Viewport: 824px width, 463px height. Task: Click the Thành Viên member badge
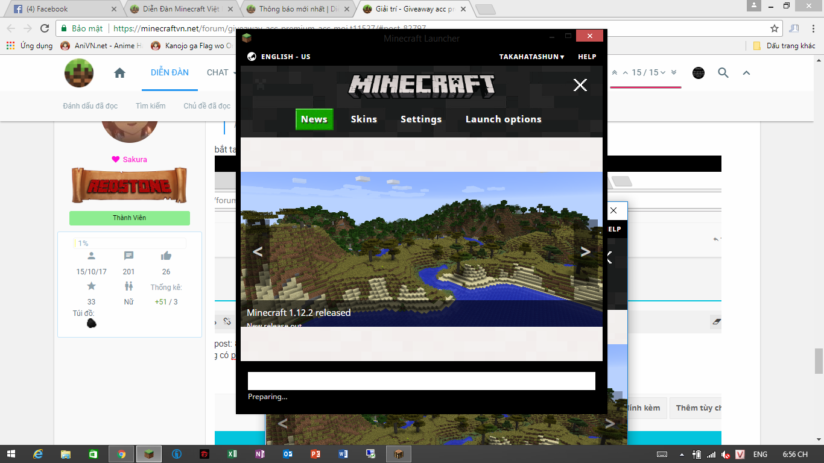[x=130, y=218]
